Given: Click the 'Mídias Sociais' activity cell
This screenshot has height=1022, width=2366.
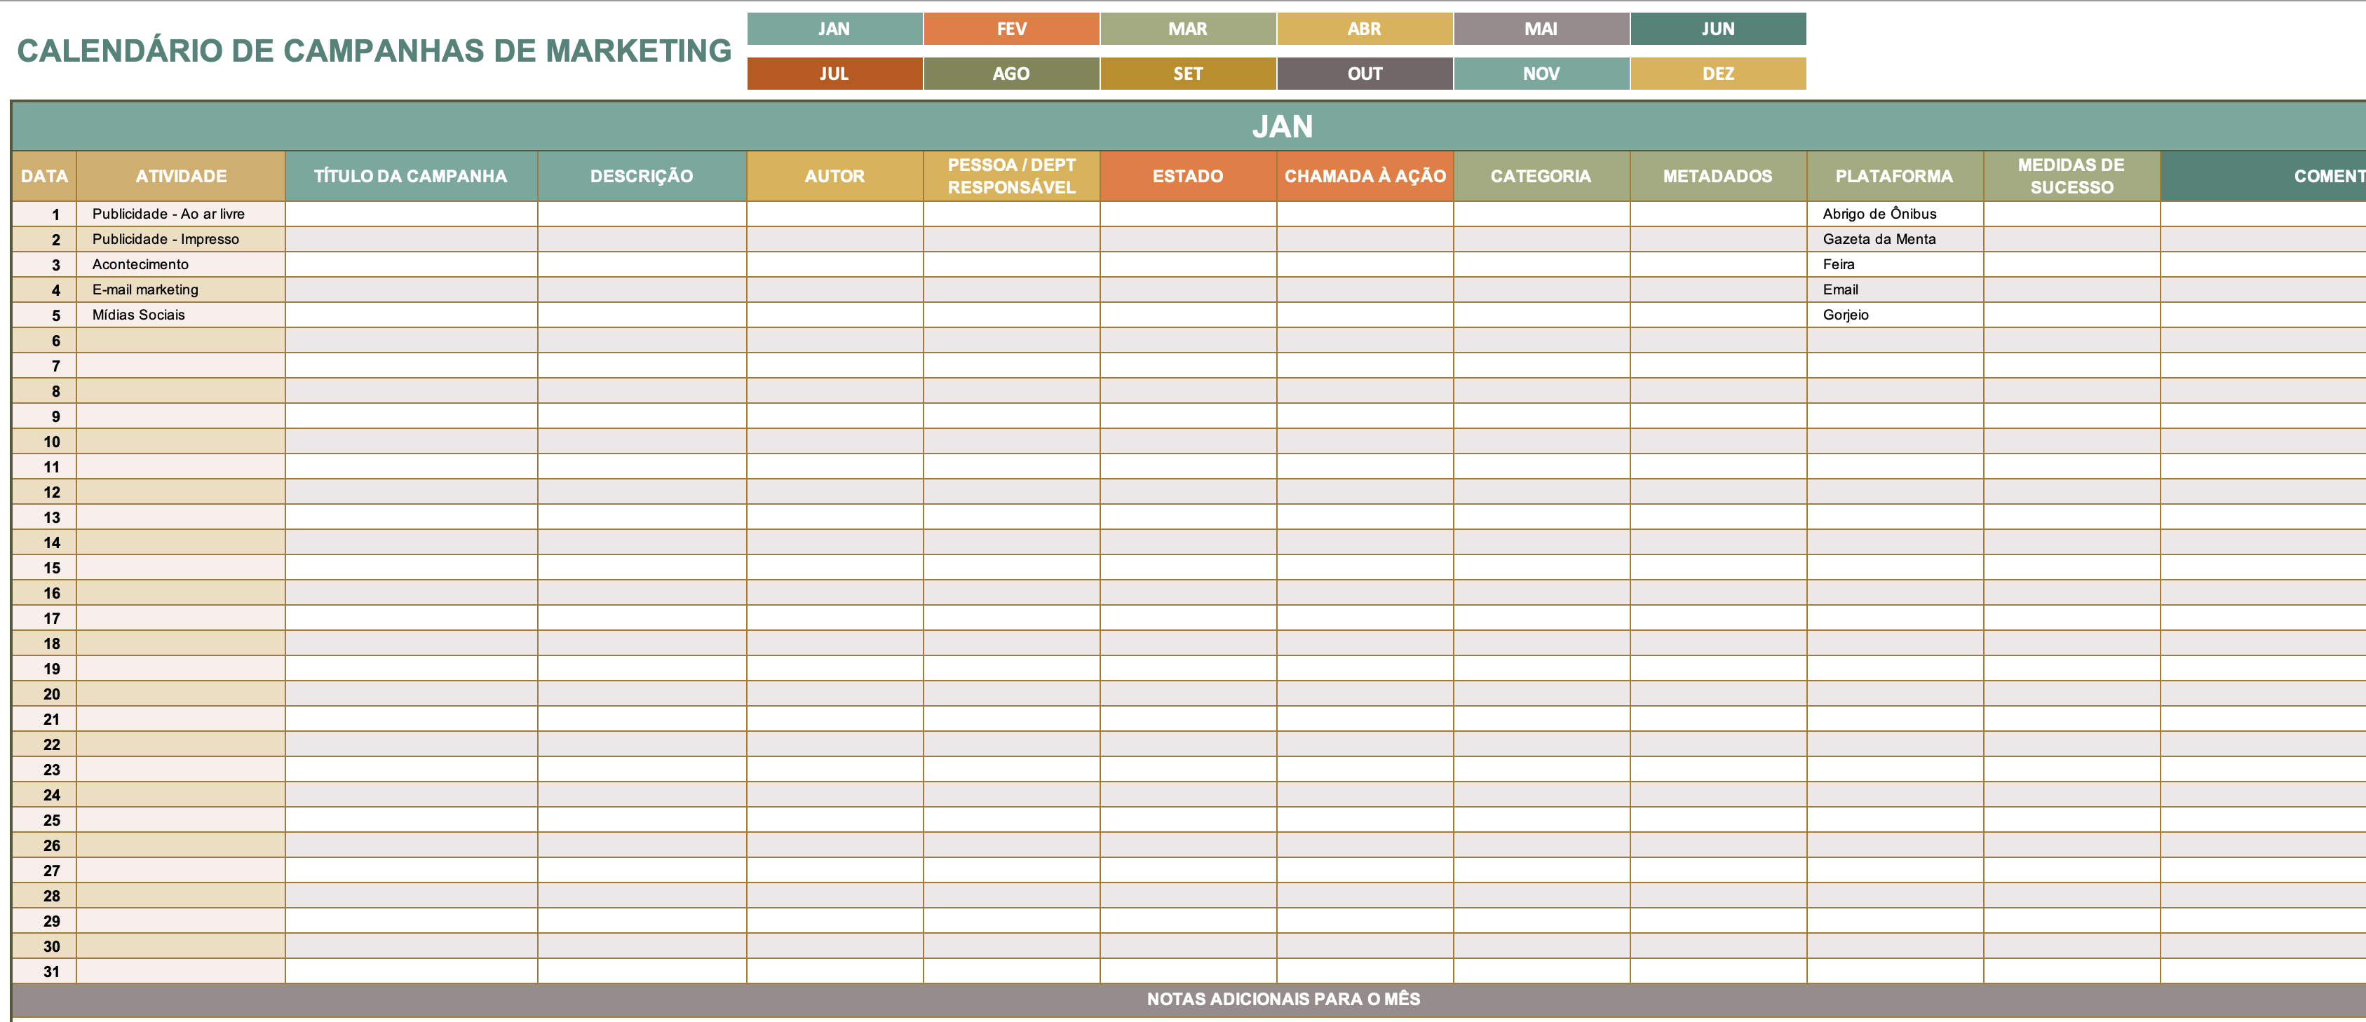Looking at the screenshot, I should [x=181, y=315].
